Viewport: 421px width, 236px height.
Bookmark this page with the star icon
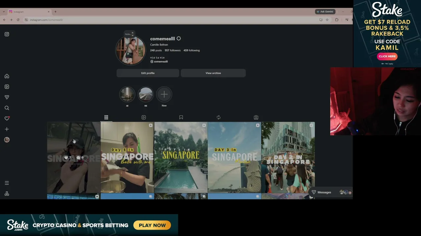(x=327, y=20)
